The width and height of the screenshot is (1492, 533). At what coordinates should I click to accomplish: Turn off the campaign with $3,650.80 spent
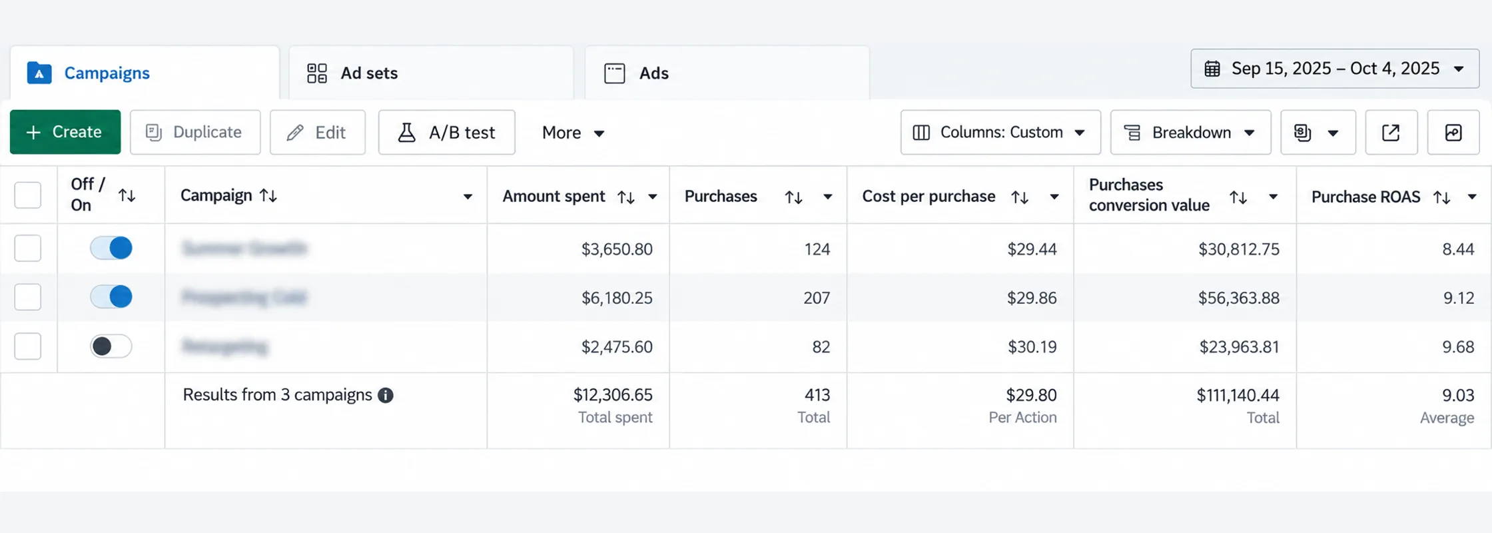click(111, 248)
